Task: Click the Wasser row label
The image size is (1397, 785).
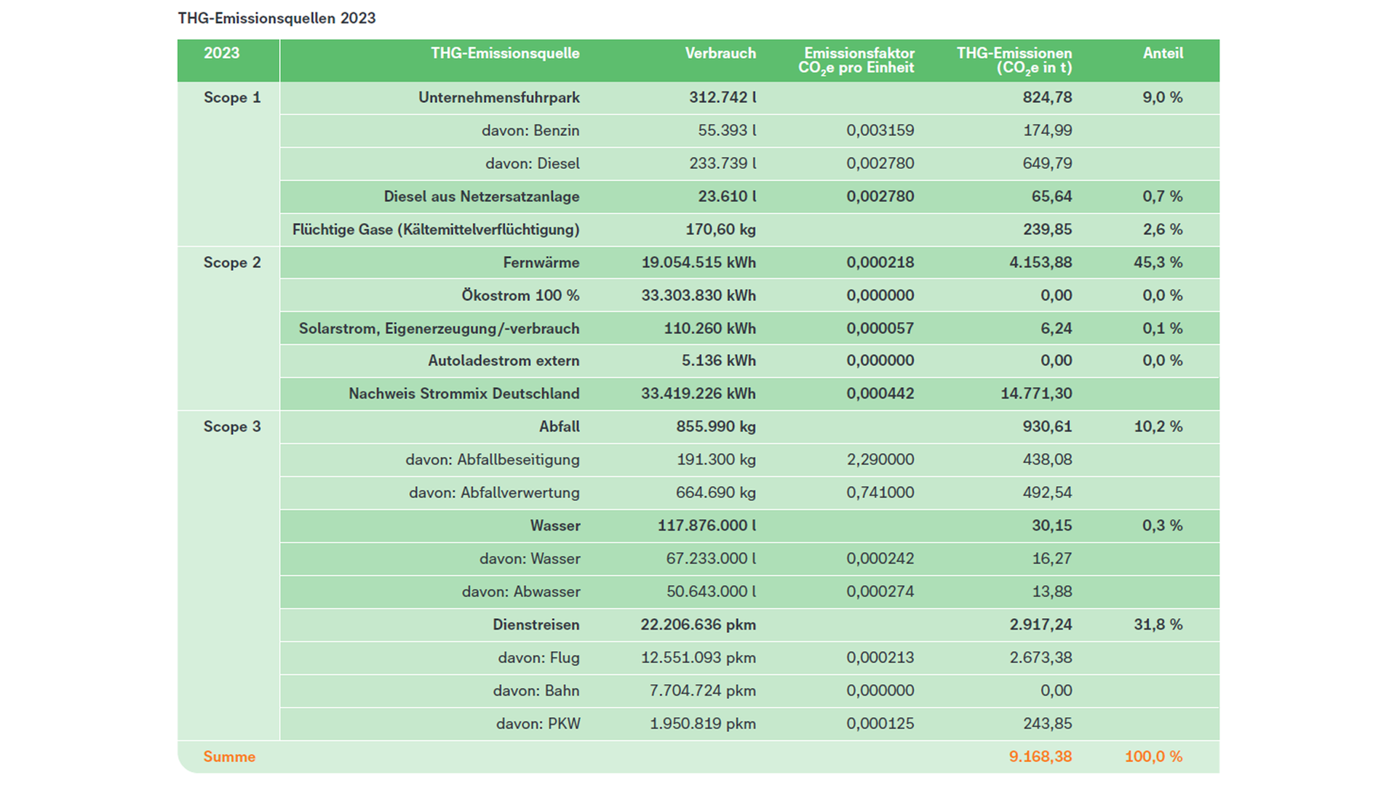Action: (555, 526)
